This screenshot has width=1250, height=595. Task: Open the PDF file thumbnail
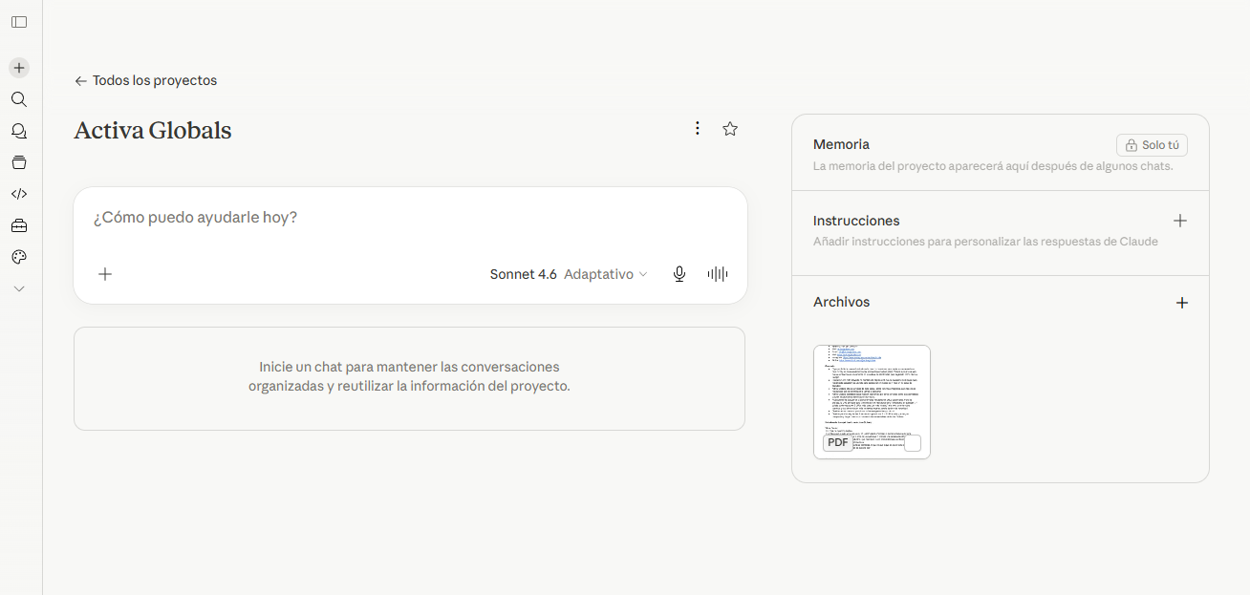click(872, 401)
